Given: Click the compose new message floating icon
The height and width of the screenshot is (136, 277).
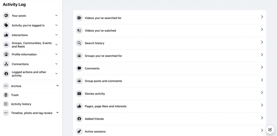Looking at the screenshot, I should click(270, 130).
